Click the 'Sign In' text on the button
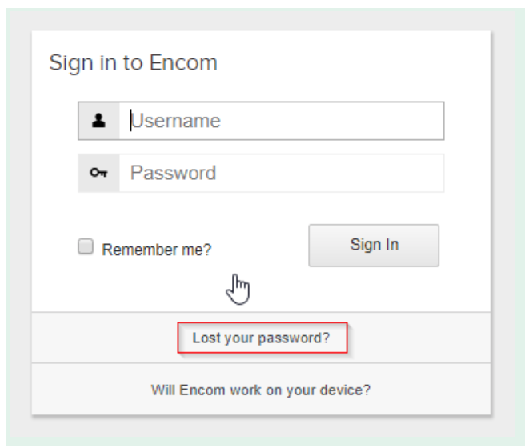Screen dimensions: 525x448 click(375, 245)
